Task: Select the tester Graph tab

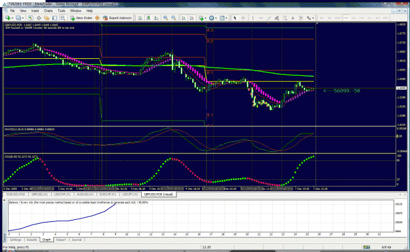Action: pyautogui.click(x=47, y=240)
